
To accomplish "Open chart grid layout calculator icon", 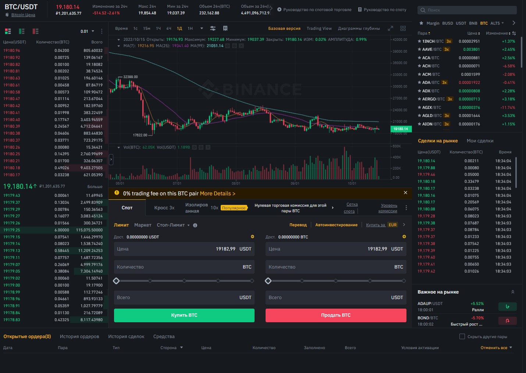I will pos(225,28).
